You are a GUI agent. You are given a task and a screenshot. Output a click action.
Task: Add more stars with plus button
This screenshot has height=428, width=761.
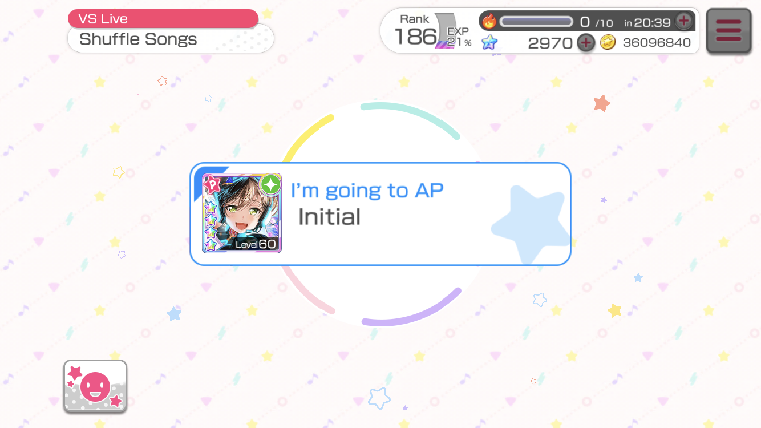click(x=586, y=42)
